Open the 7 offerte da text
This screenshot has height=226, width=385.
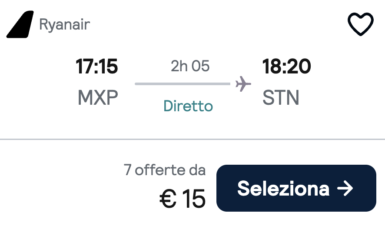pos(165,170)
